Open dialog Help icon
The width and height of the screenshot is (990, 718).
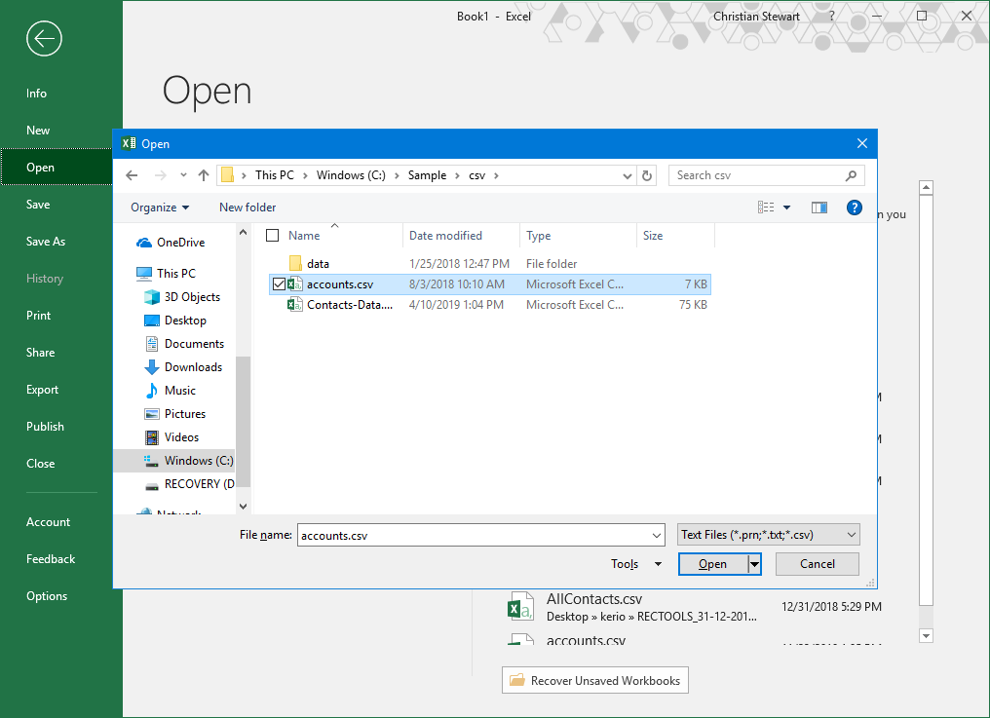pos(854,208)
